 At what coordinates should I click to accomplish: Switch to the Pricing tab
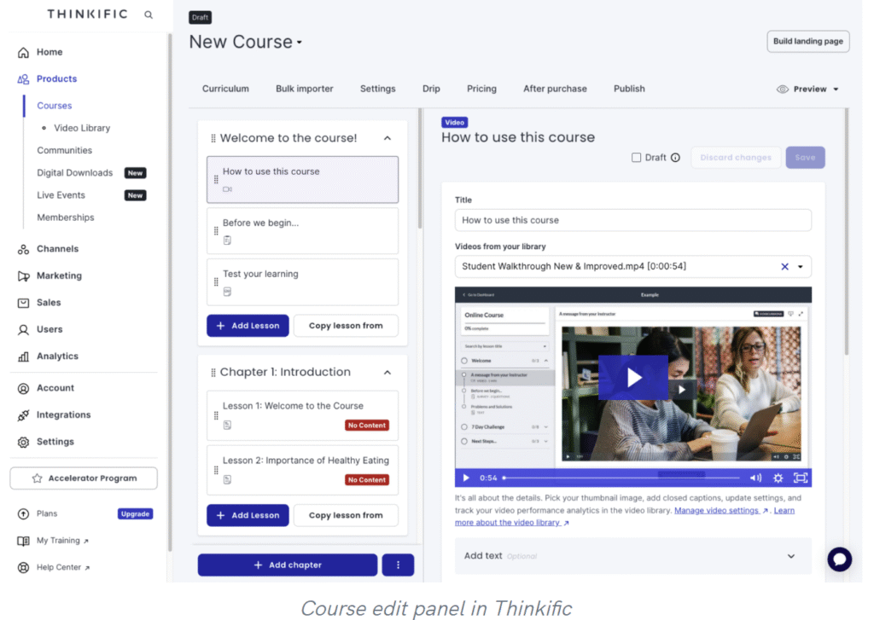click(481, 89)
